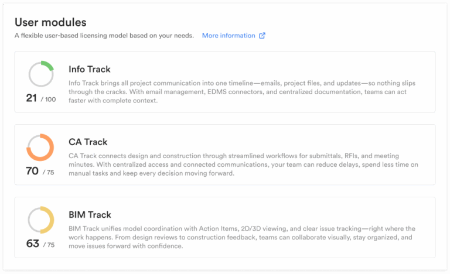Viewport: 450px width, 274px height.
Task: Click the Info Track green usage ring
Action: coord(40,74)
